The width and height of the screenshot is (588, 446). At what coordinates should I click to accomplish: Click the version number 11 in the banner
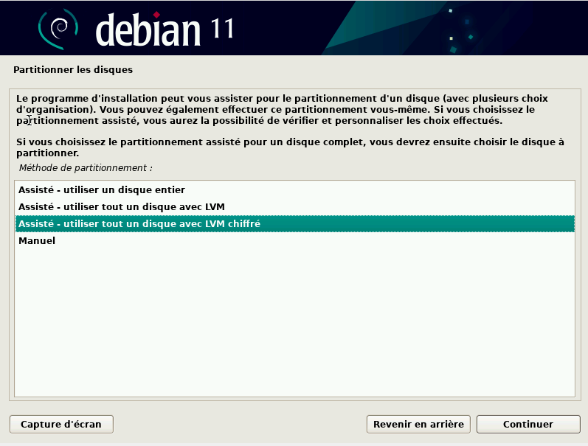click(220, 28)
